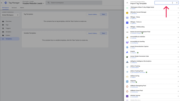This screenshot has width=180, height=101.
Task: Click the AdMaxim Retargeting Pixel icon
Action: [127, 86]
